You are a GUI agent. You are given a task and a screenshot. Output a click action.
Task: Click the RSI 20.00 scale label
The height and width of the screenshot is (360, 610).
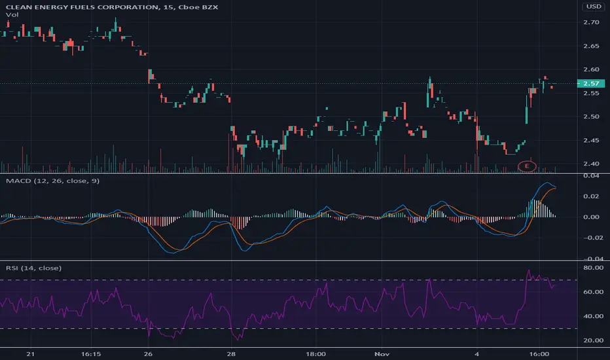(593, 340)
